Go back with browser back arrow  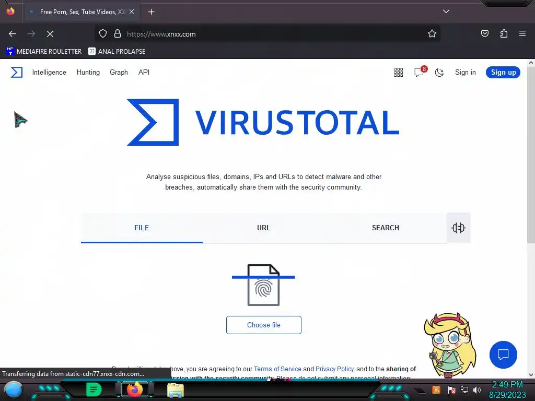[x=13, y=34]
